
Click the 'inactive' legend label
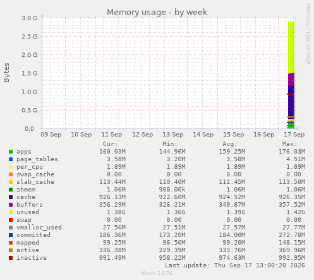pos(32,258)
